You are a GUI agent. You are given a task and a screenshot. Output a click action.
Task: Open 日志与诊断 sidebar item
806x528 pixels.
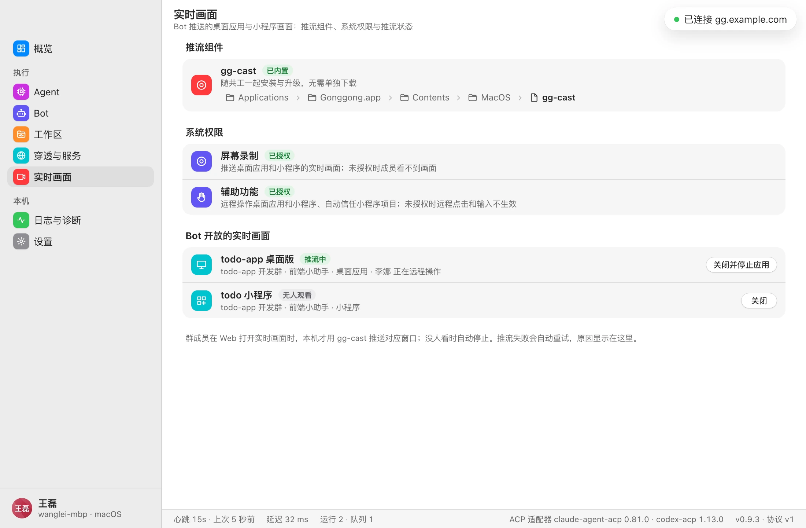[81, 220]
